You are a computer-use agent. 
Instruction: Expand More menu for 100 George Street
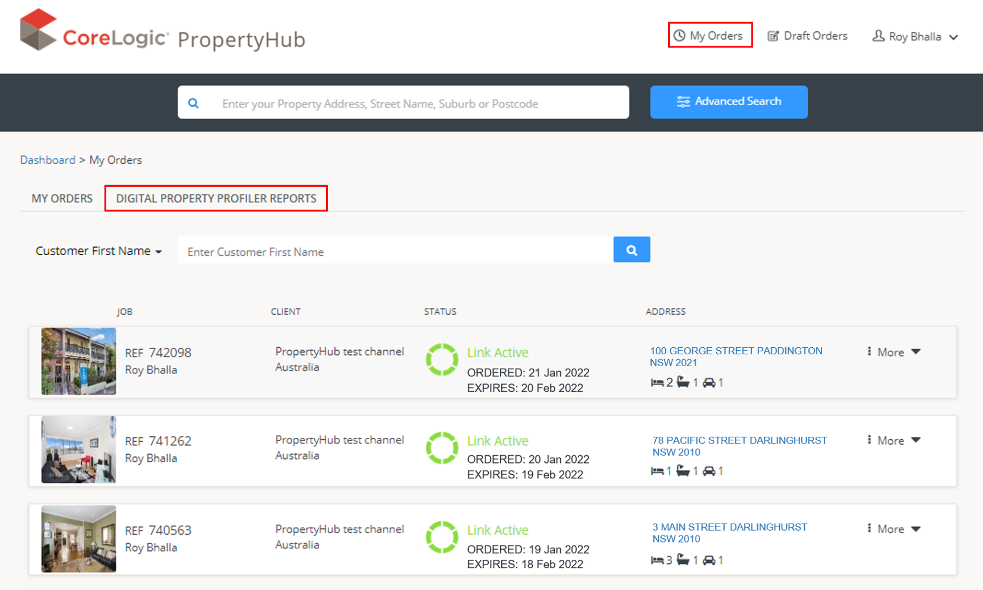(894, 352)
